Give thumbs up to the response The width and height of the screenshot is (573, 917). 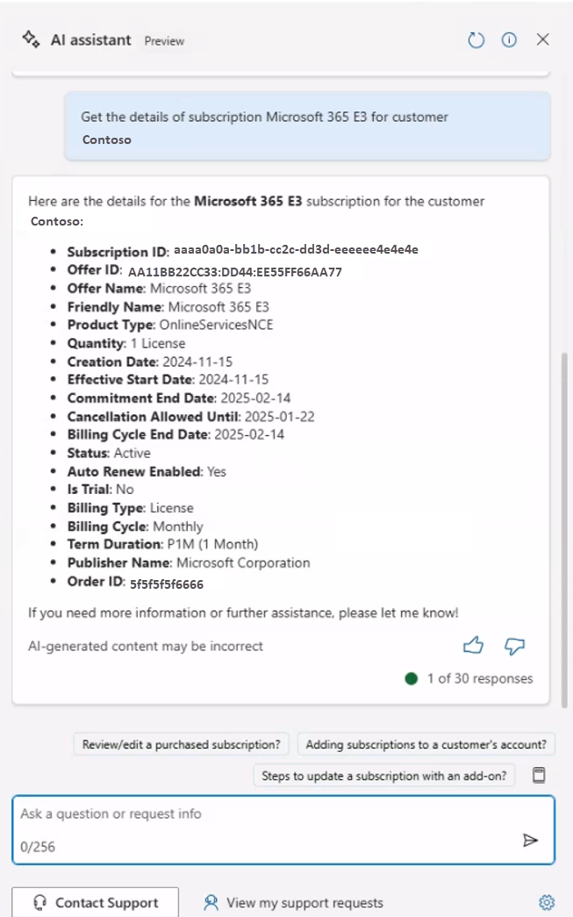pos(473,647)
